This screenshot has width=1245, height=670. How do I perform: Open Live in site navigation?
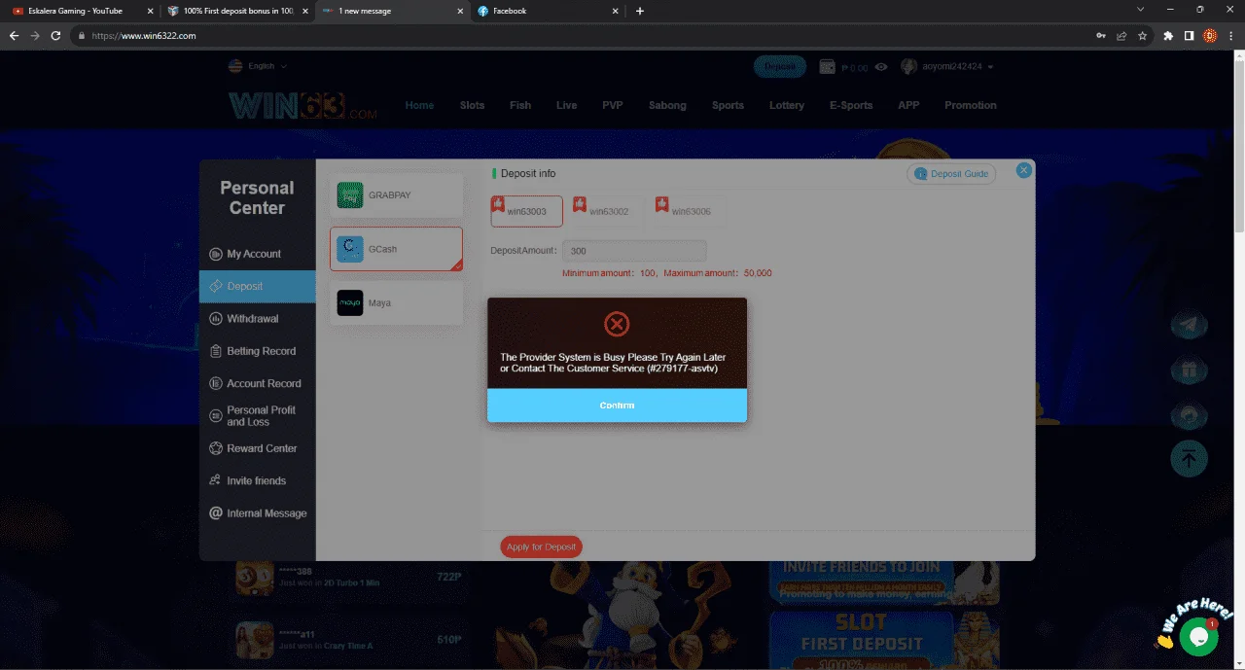[567, 105]
